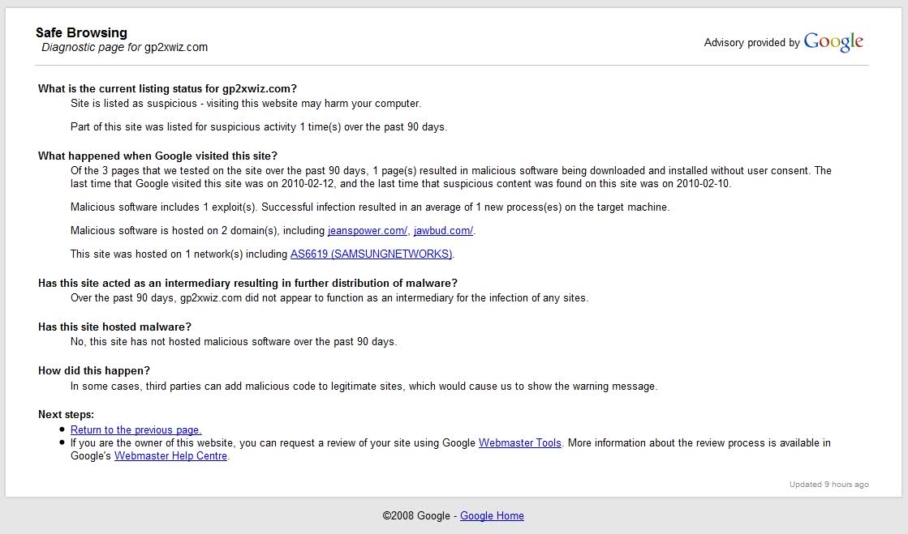Open the Webmaster Tools link
The height and width of the screenshot is (534, 908).
(x=519, y=443)
